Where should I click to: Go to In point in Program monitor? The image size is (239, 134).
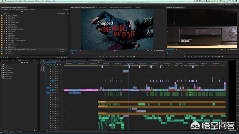click(x=196, y=57)
